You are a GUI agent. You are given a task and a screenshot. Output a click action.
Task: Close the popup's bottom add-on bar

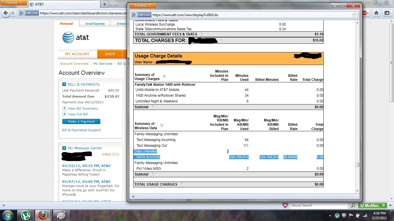click(133, 197)
